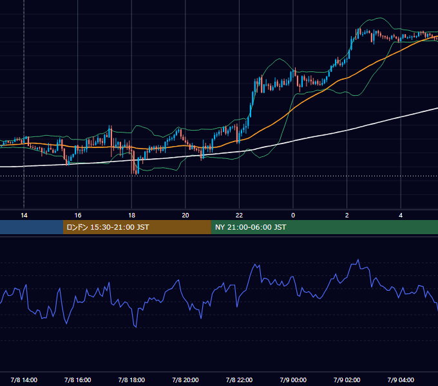
Task: Click the 16 hour axis label
Action: click(78, 216)
